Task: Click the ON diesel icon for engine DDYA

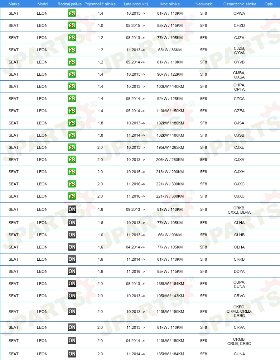Action: [x=72, y=271]
